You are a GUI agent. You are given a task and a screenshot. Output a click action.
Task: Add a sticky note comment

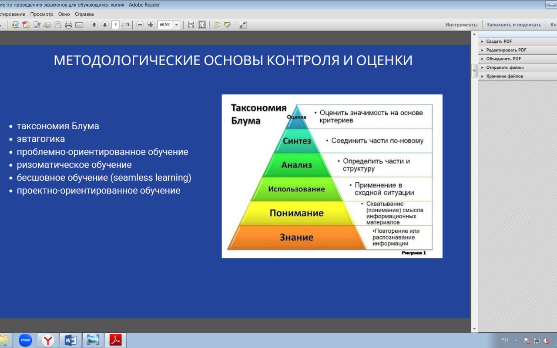(217, 25)
